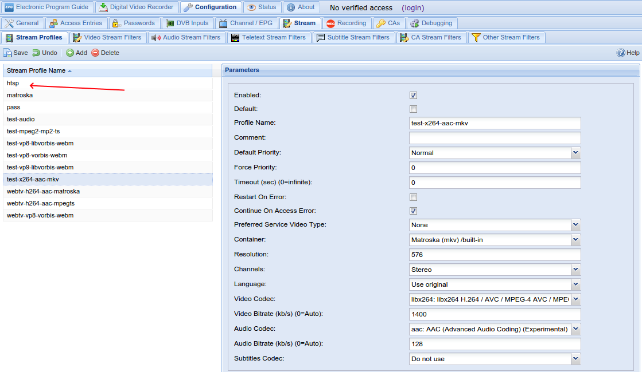This screenshot has width=642, height=372.
Task: Open the Digital Video Recorder tab
Action: coord(137,7)
